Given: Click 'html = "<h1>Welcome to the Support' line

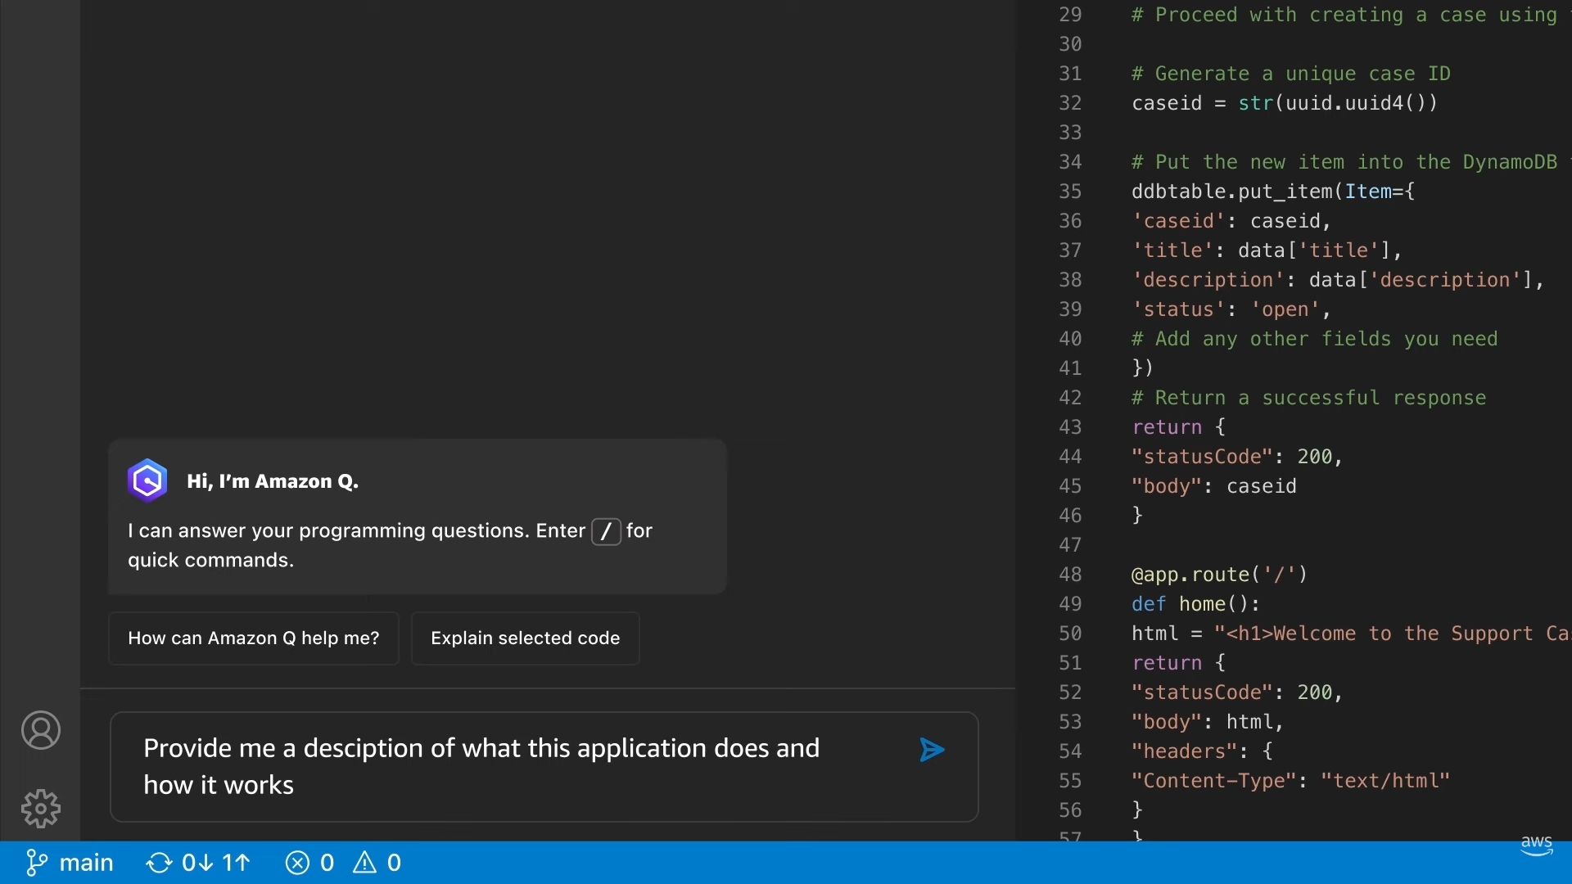Looking at the screenshot, I should [1351, 634].
